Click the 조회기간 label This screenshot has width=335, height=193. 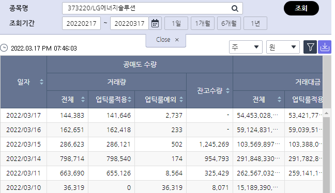(22, 23)
